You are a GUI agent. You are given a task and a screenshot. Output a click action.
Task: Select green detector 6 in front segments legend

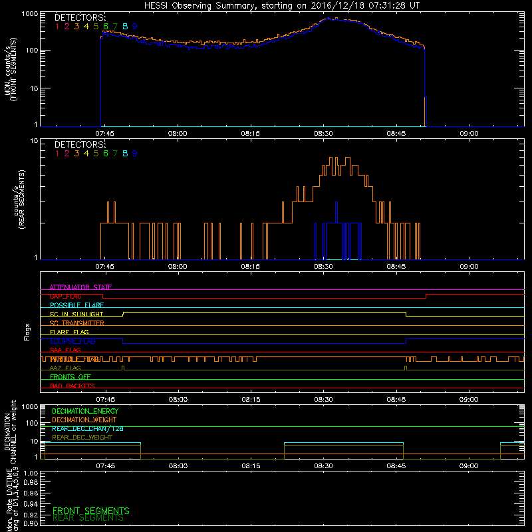(106, 27)
